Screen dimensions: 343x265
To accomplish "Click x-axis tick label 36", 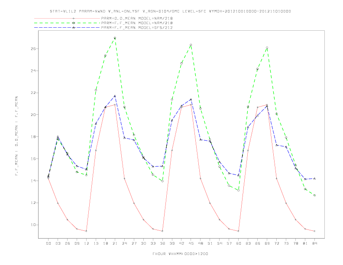I will tap(162, 243).
